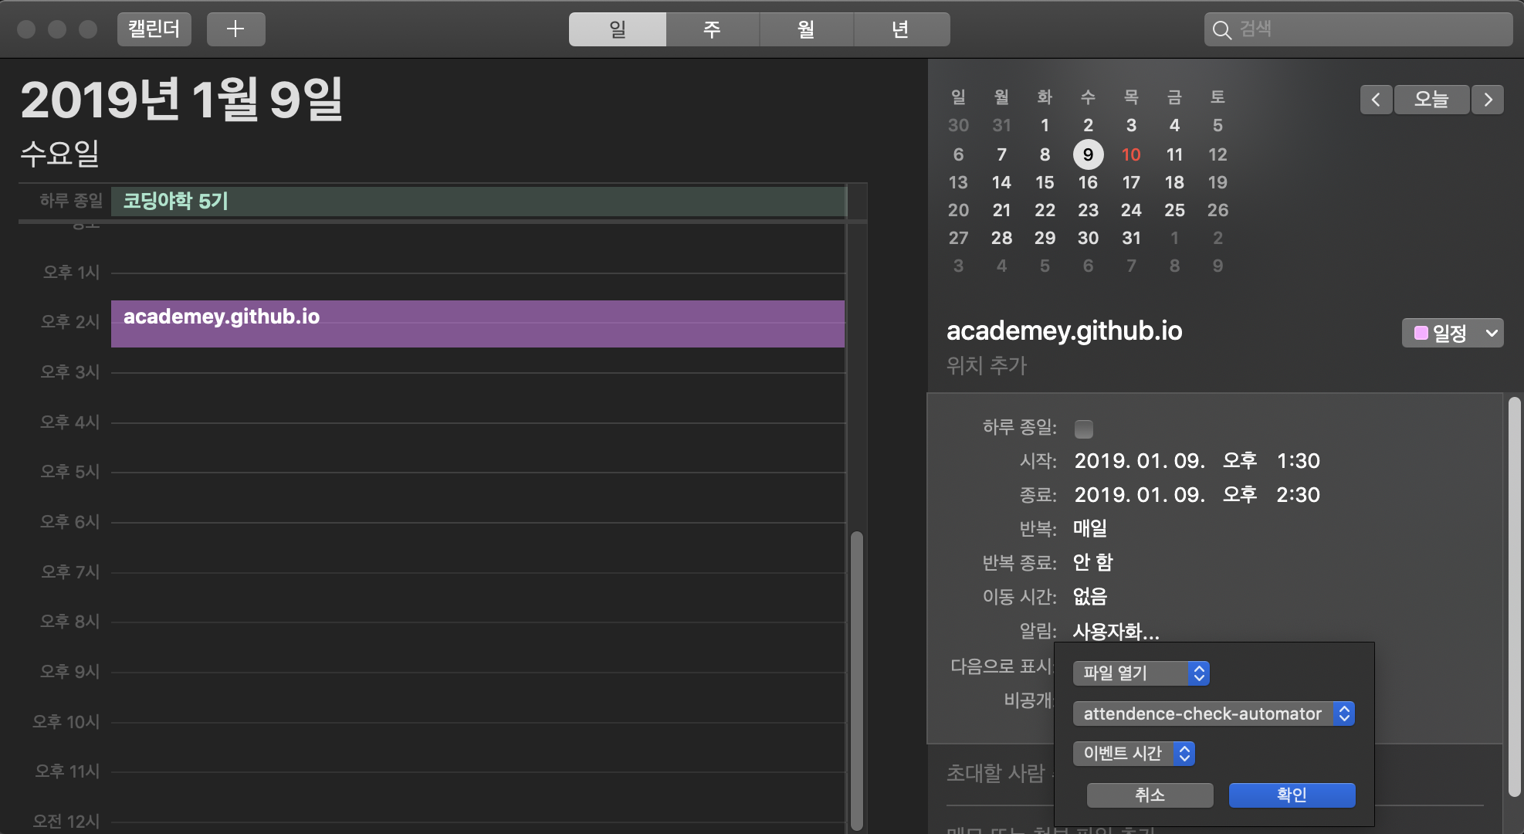The width and height of the screenshot is (1524, 834).
Task: Expand the 일정 calendar selector chevron
Action: (x=1492, y=333)
